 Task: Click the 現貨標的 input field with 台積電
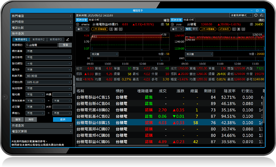(41, 45)
